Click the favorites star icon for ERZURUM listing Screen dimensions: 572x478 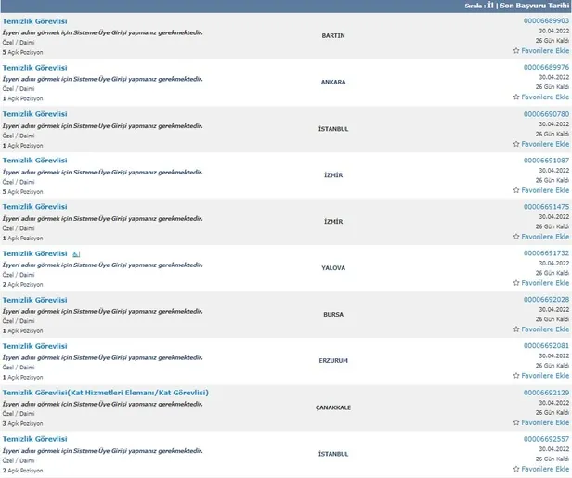tap(516, 375)
